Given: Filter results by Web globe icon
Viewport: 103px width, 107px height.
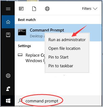Looking at the screenshot, I should pyautogui.click(x=47, y=9).
